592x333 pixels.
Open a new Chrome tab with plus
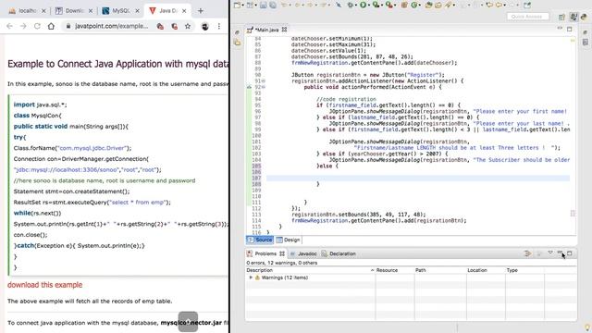[x=201, y=10]
